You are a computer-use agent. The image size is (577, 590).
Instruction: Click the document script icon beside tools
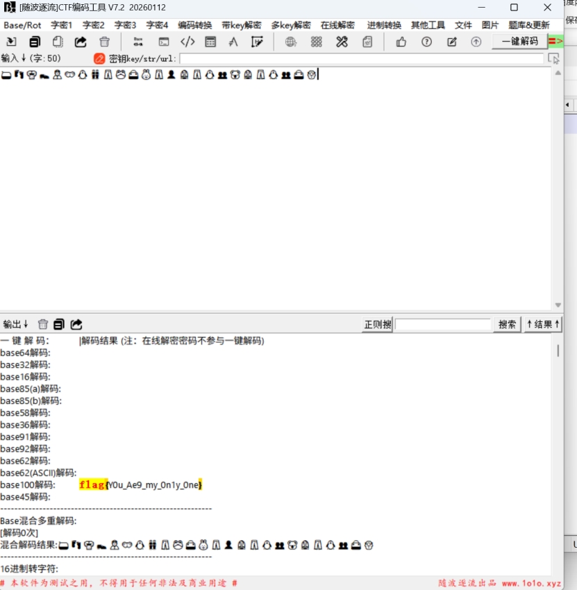click(367, 42)
